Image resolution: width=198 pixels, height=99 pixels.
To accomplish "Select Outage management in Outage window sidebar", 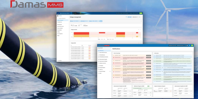I will tap(63, 20).
